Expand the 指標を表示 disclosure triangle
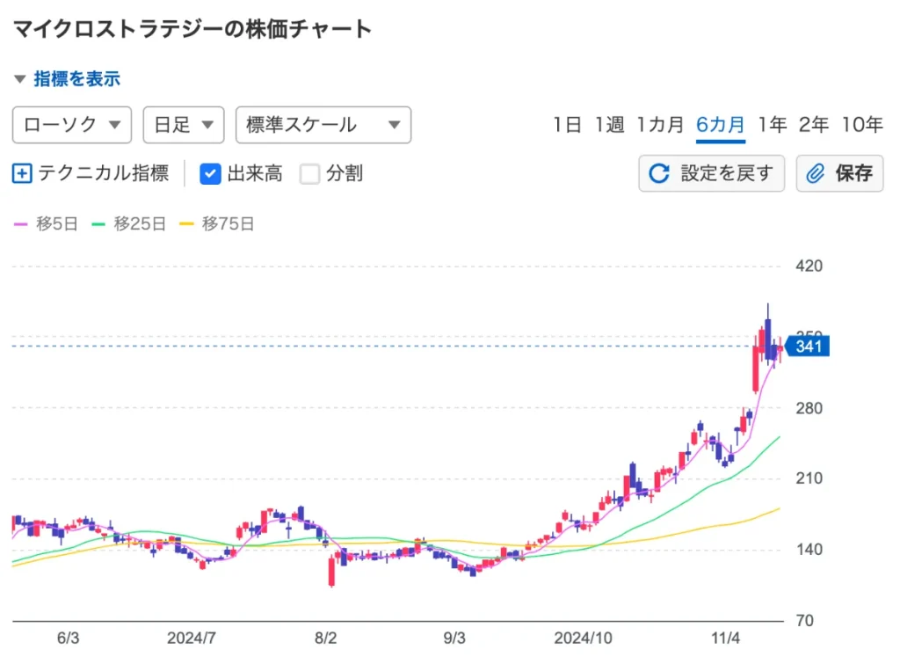The height and width of the screenshot is (657, 900). pos(20,79)
